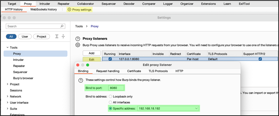Select the Binding tab in dialog
This screenshot has width=279, height=116.
tap(83, 71)
